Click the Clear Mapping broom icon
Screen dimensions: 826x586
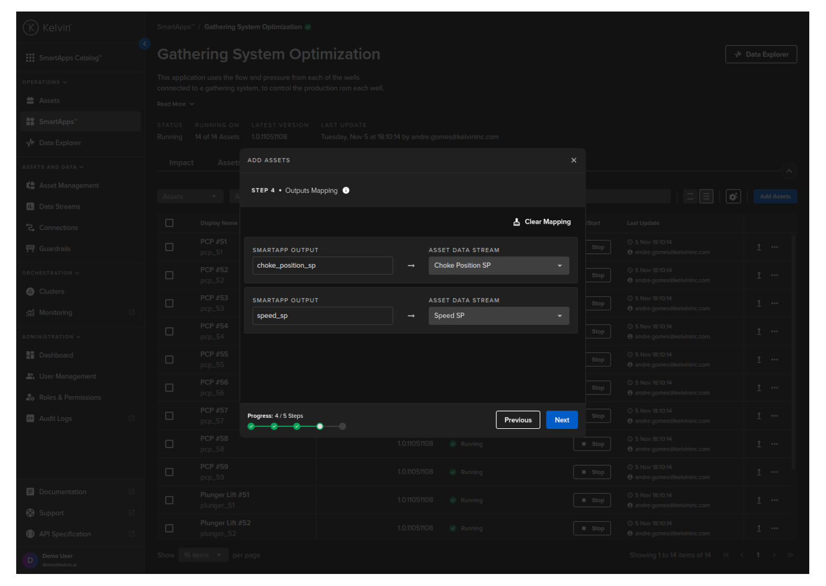pyautogui.click(x=517, y=222)
